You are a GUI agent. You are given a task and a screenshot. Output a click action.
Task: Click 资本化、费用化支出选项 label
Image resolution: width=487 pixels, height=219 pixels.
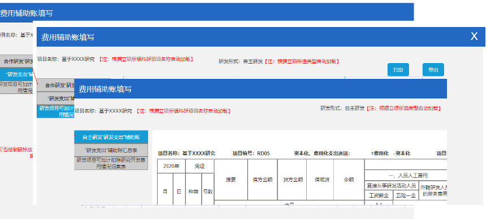pyautogui.click(x=322, y=153)
